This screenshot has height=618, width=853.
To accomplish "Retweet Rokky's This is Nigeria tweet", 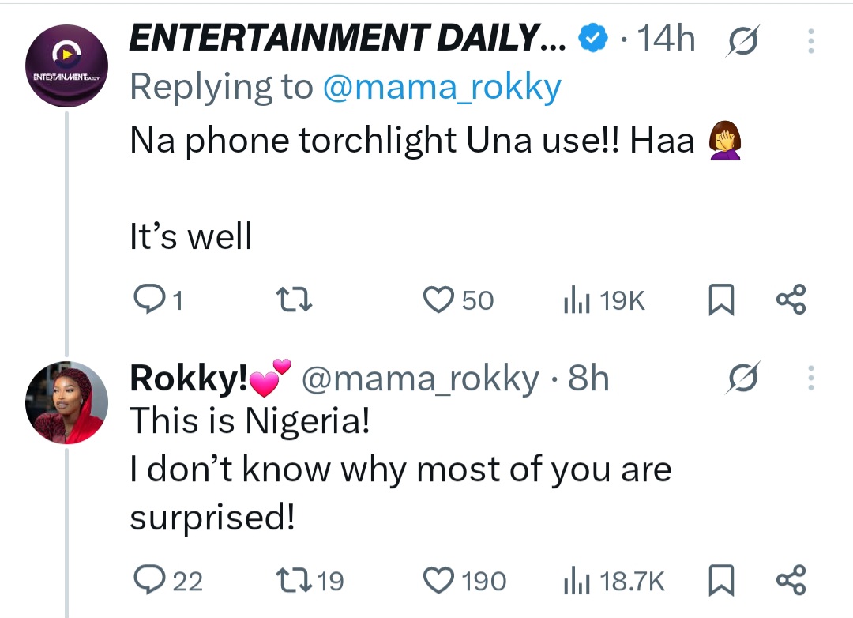I will [298, 581].
